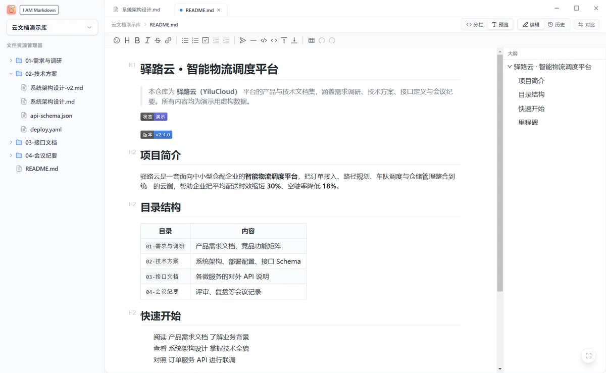Screen dimensions: 606x373
Task: Expand the 04-会议纪要 folder
Action: tap(11, 155)
